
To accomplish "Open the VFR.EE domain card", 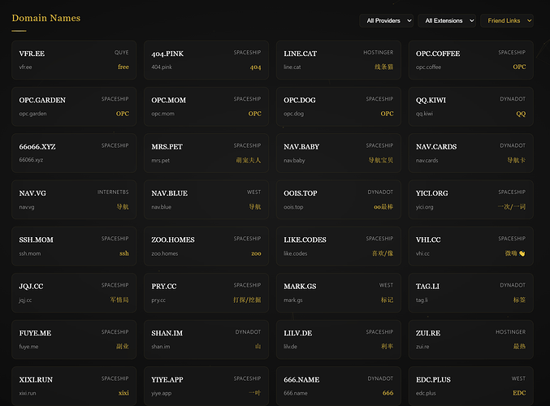I will (74, 60).
